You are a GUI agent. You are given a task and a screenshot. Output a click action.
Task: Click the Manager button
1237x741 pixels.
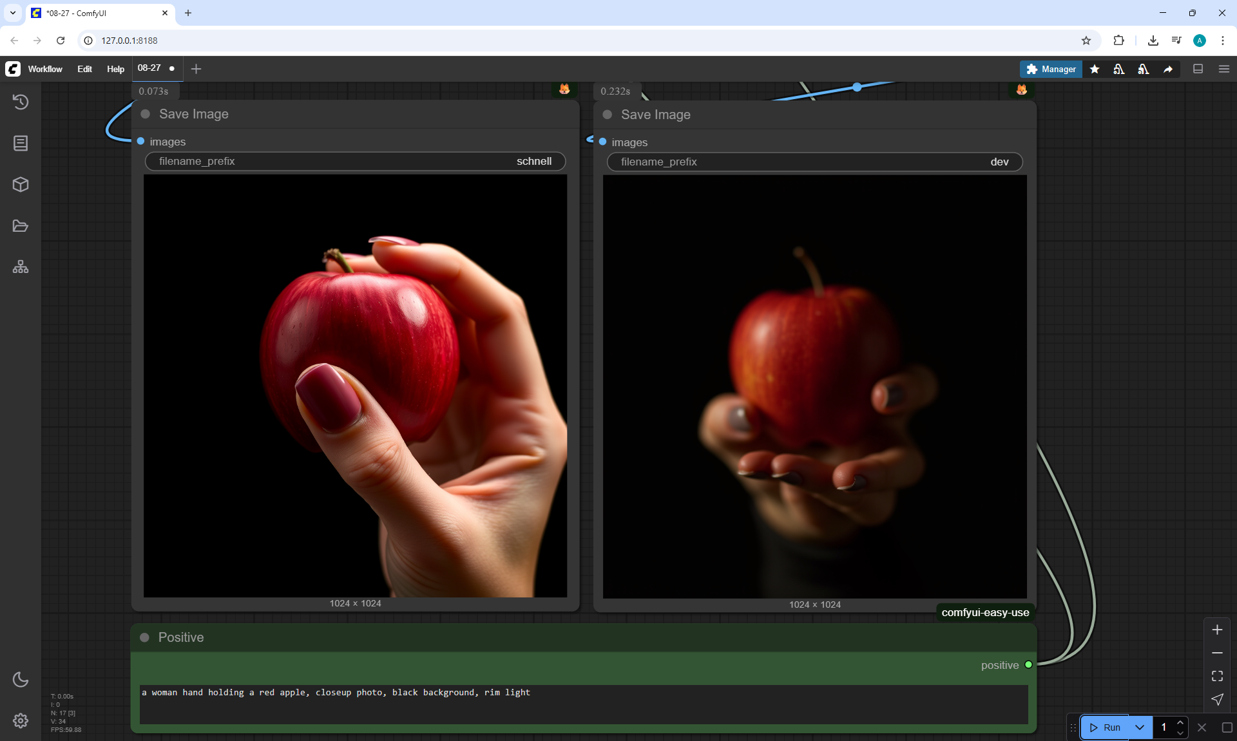[1051, 69]
